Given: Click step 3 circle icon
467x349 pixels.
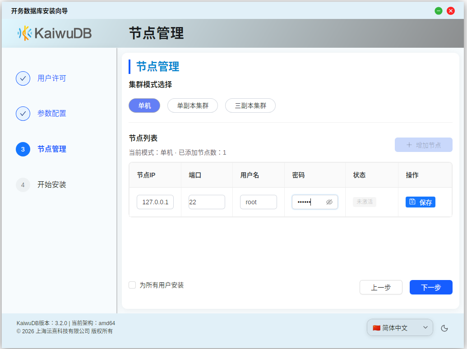Looking at the screenshot, I should pyautogui.click(x=23, y=149).
